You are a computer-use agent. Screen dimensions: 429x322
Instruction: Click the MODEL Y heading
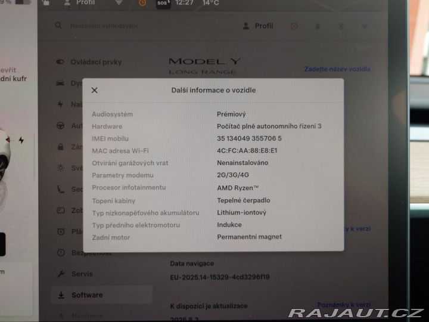pos(204,61)
